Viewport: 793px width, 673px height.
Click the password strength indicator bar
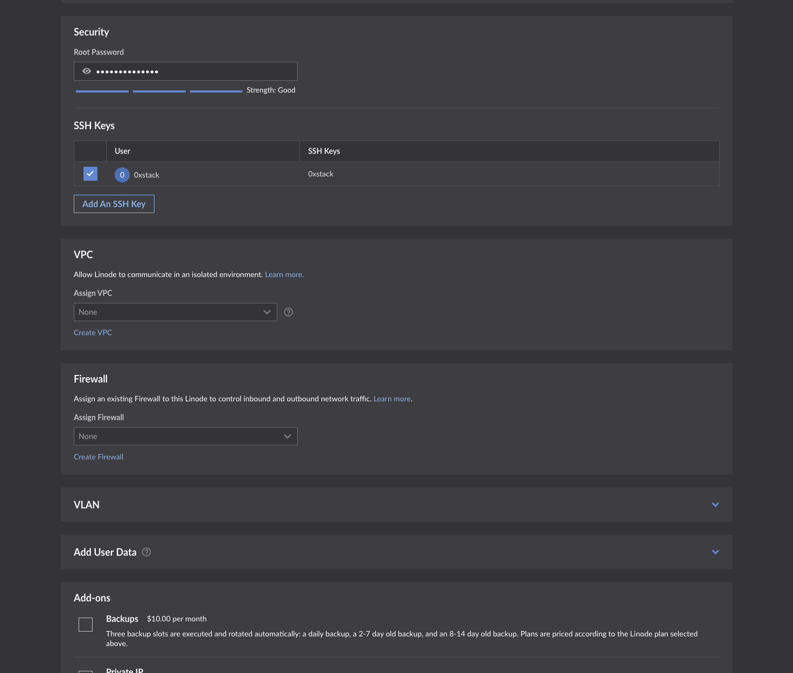159,91
